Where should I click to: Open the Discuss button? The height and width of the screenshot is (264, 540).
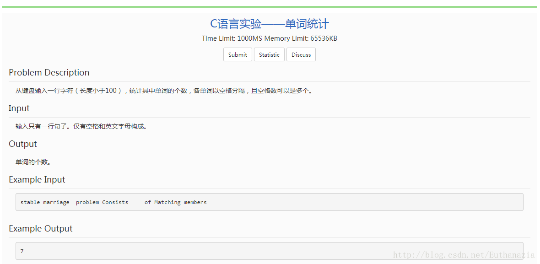[x=301, y=54]
